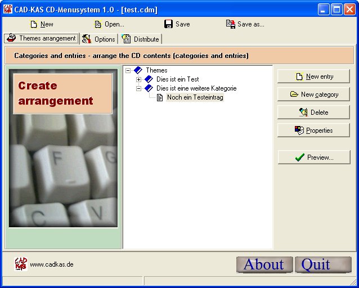
Task: Click the document icon of Noch ein Testeintrag
Action: coord(160,97)
